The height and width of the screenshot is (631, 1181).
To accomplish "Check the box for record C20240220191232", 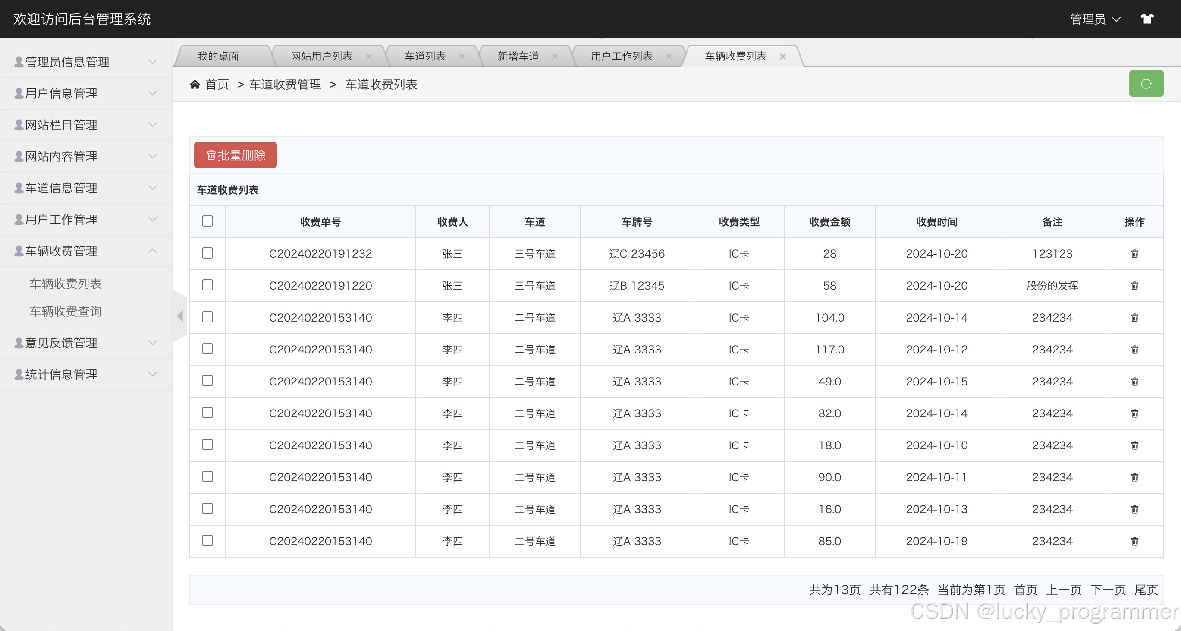I will [x=207, y=253].
